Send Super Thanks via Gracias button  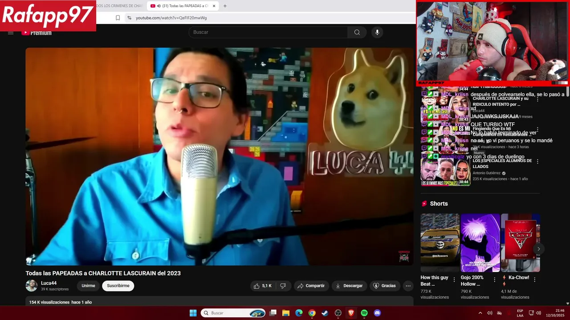tap(384, 286)
